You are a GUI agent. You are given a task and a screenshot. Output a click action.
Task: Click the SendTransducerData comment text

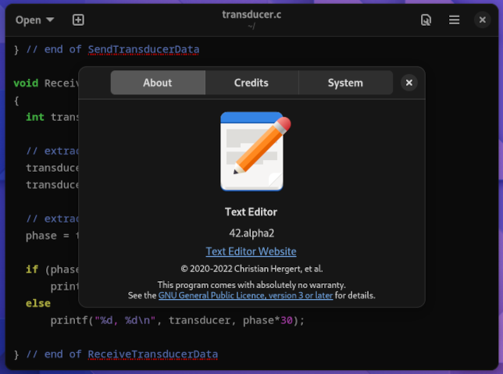coord(144,49)
